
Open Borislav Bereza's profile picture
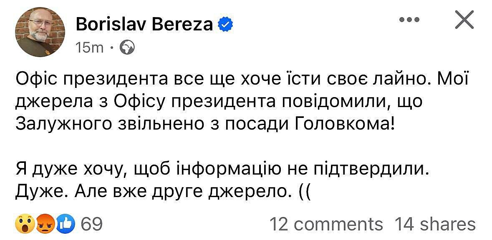point(40,32)
